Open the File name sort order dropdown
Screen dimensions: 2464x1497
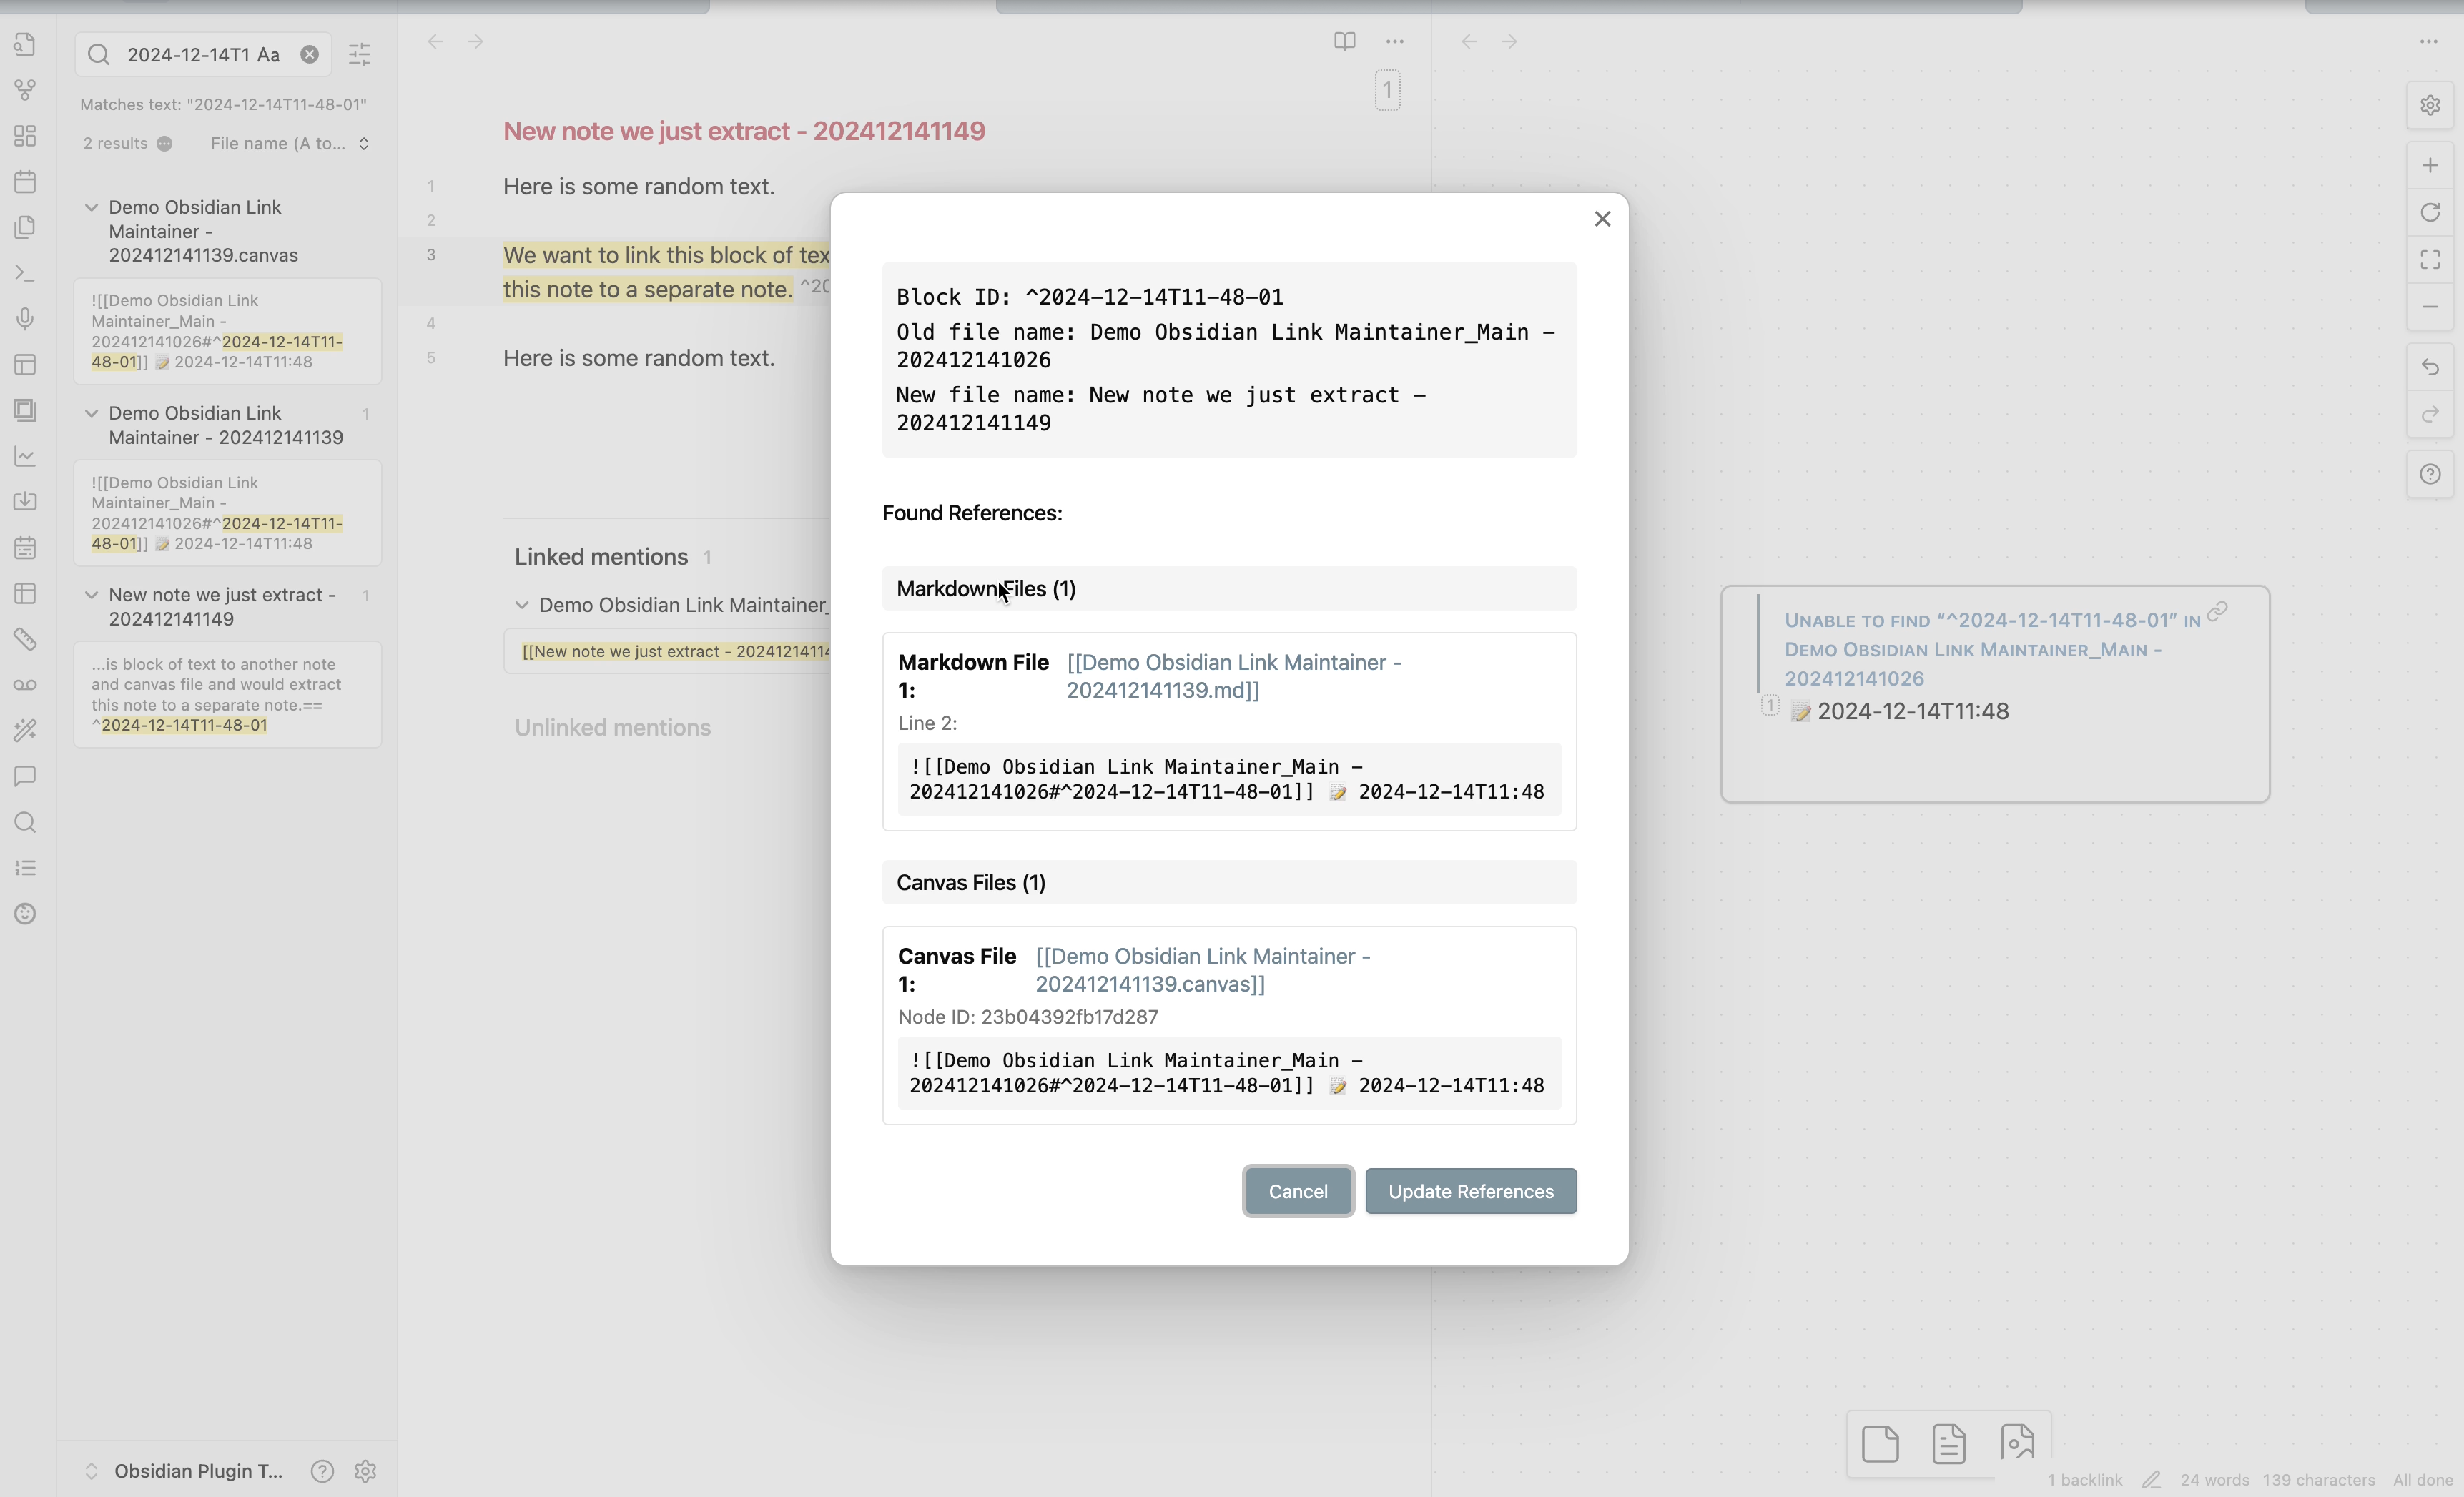pos(290,144)
